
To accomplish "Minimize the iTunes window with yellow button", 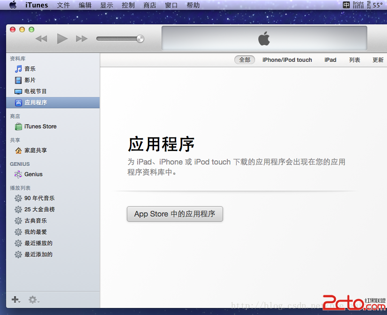I will pos(22,30).
